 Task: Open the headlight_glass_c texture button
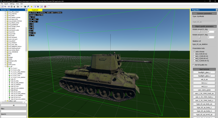click(x=204, y=72)
